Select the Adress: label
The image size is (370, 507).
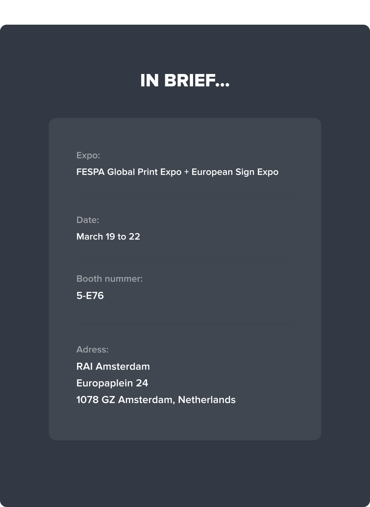(92, 349)
